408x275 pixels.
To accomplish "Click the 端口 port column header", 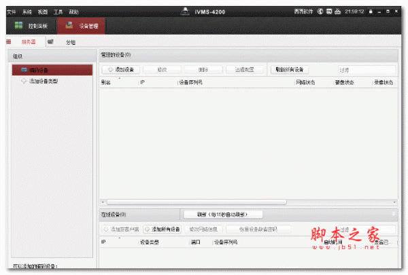I will (x=195, y=242).
